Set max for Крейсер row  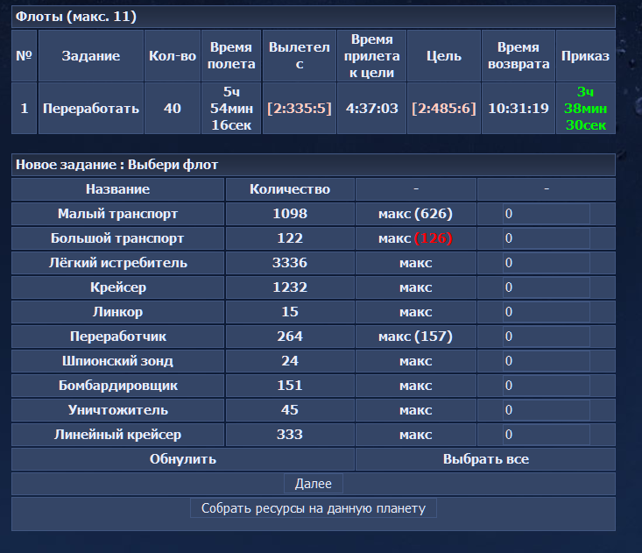415,287
